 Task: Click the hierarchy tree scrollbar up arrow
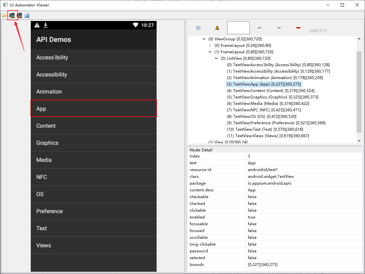click(359, 39)
